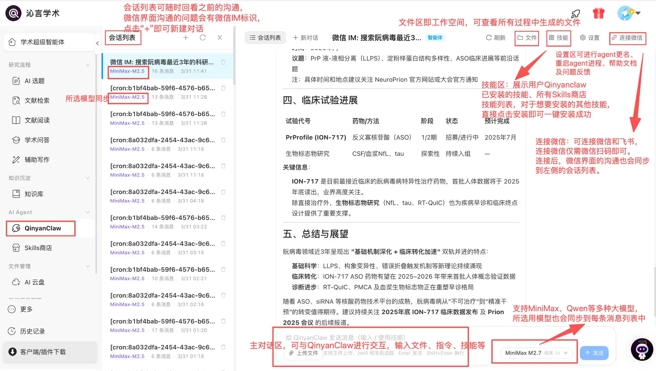Collapse the 研究流程 section
The width and height of the screenshot is (656, 371).
tap(87, 65)
